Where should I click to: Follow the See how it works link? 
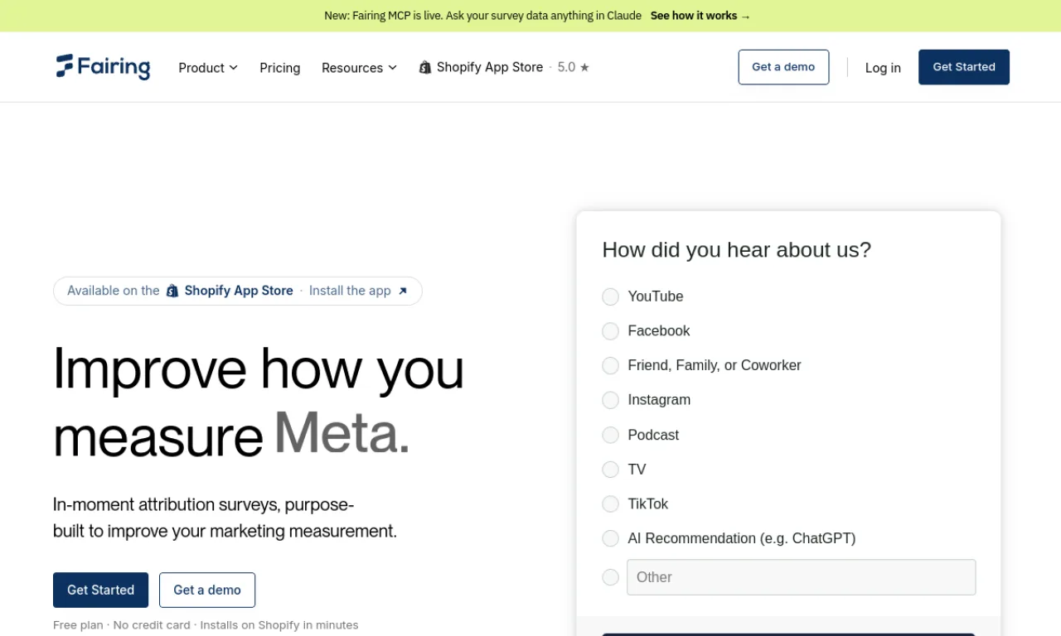click(x=700, y=16)
